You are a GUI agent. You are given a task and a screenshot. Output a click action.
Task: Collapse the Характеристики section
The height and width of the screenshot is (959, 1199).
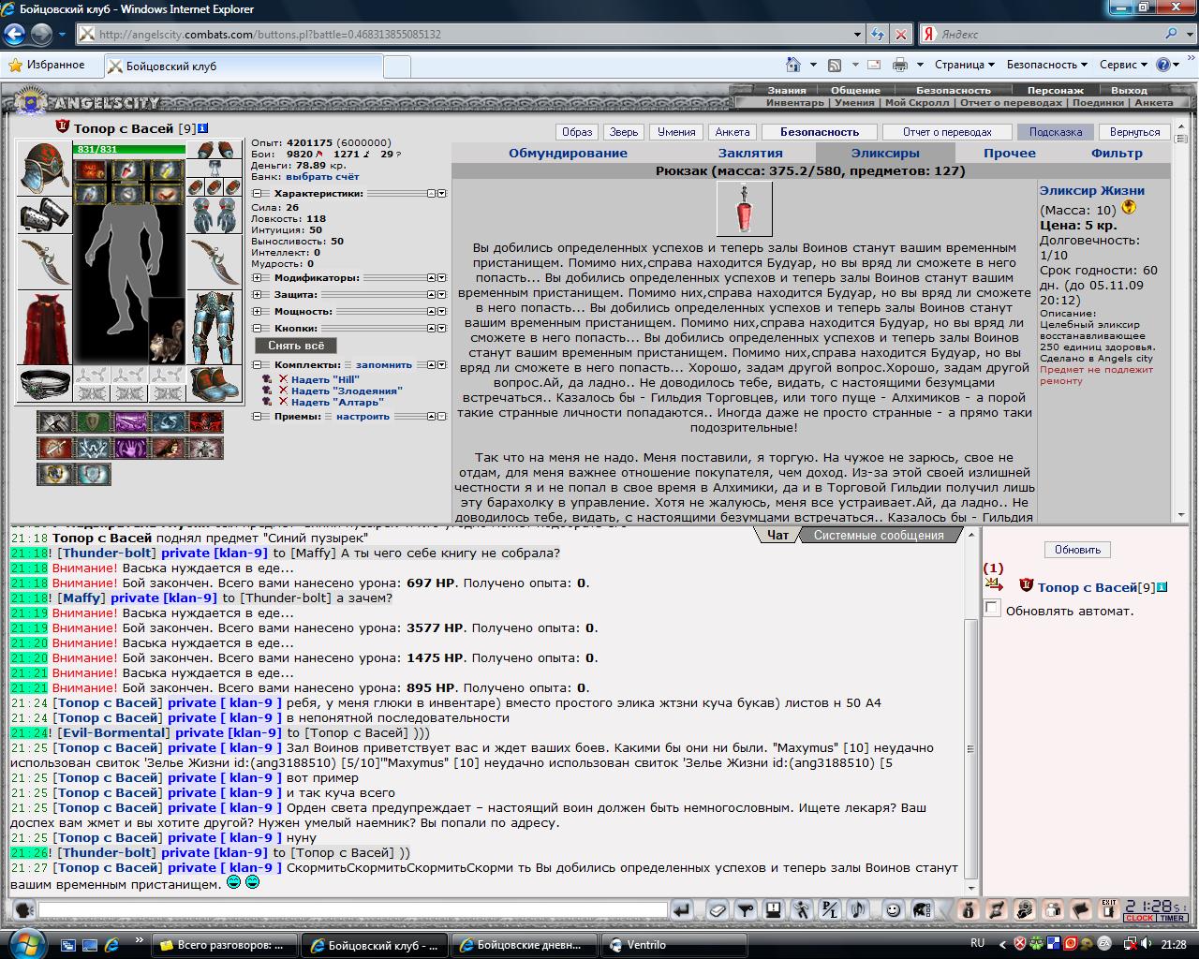[x=258, y=194]
